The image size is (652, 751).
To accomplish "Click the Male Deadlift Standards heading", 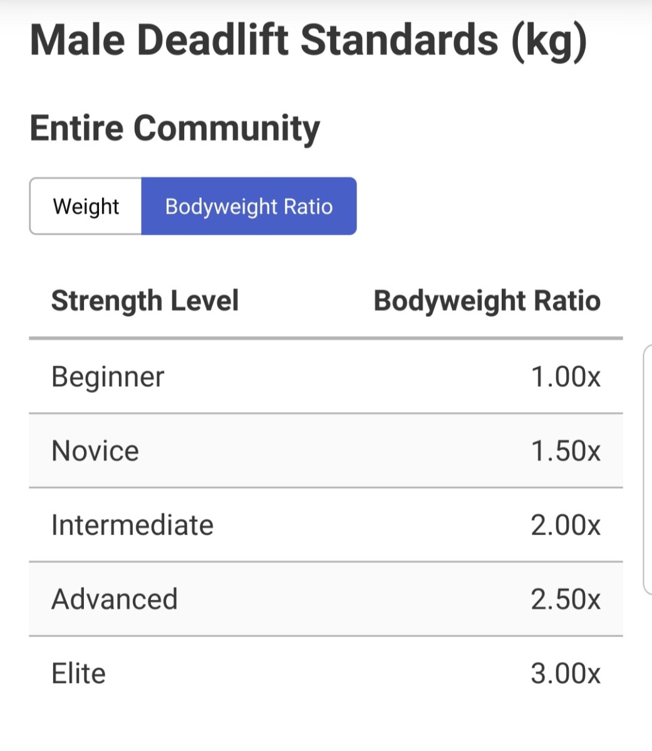I will (x=308, y=41).
